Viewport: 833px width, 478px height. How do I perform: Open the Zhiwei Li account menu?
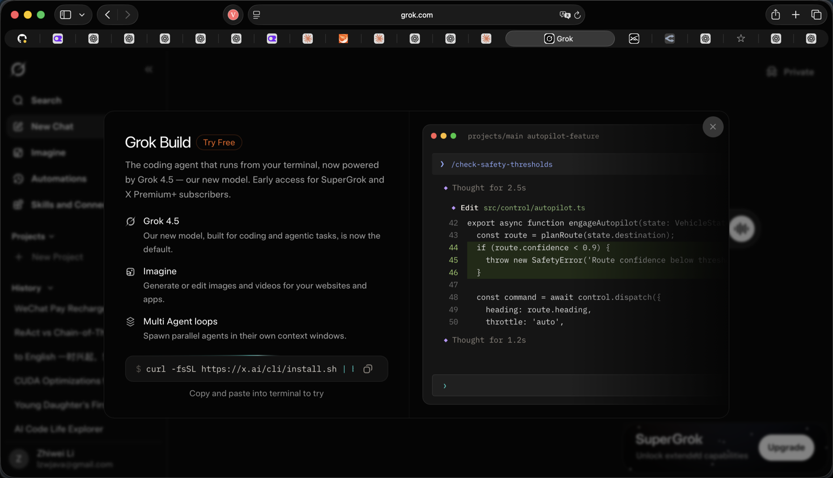pyautogui.click(x=61, y=459)
